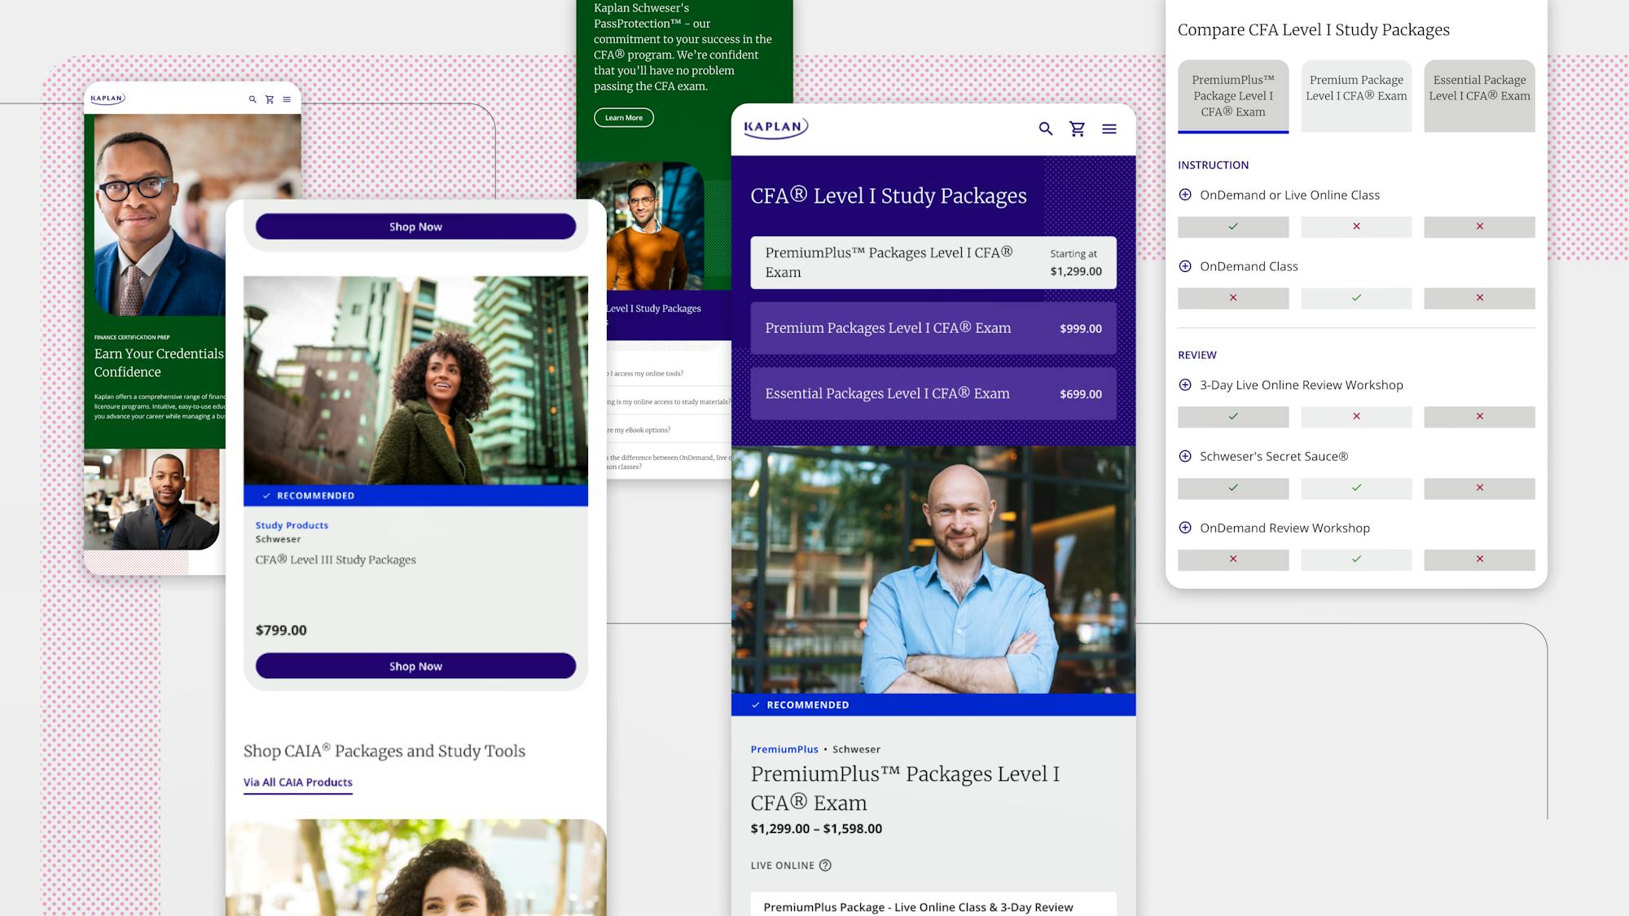
Task: Click CFA Level III Study Packages title
Action: tap(336, 560)
